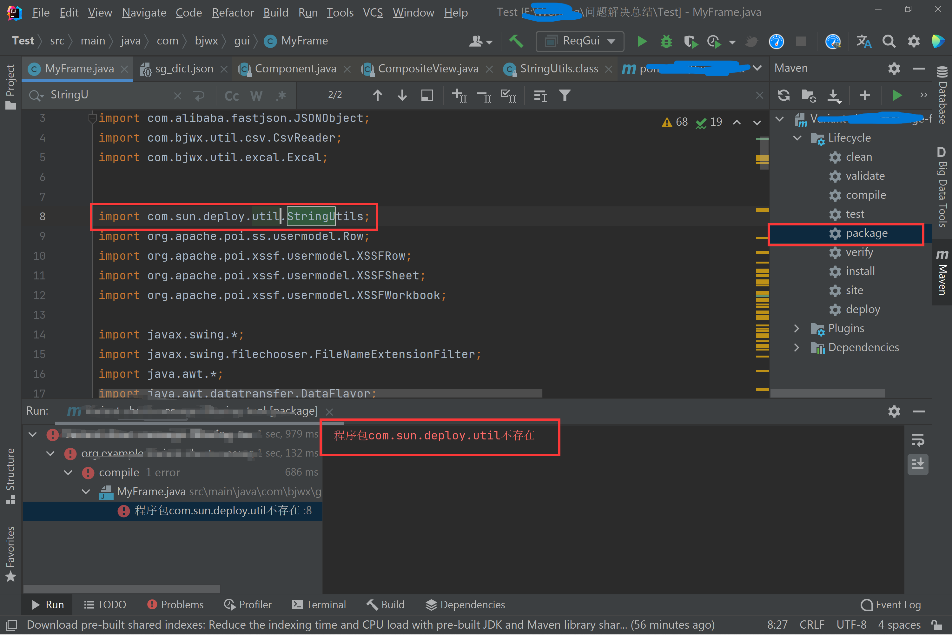This screenshot has height=635, width=952.
Task: Open the Refactor menu
Action: point(233,13)
